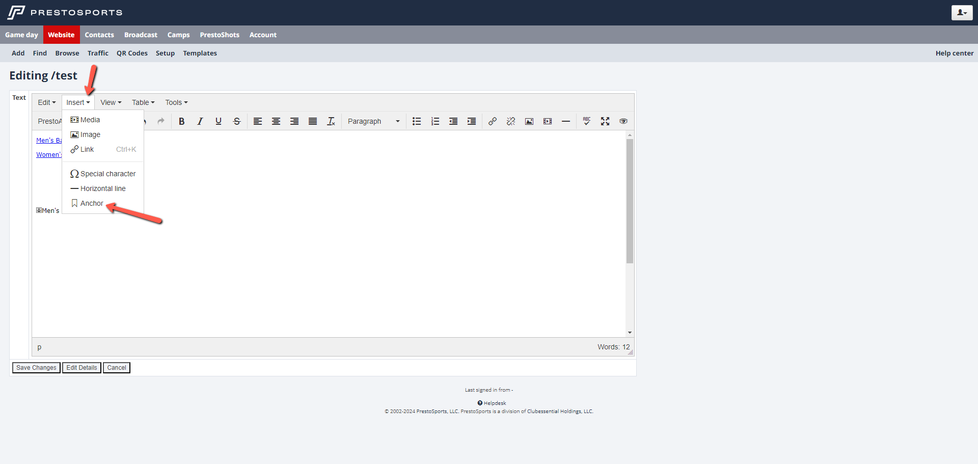Choose Anchor from the Insert menu
This screenshot has width=978, height=464.
point(92,203)
